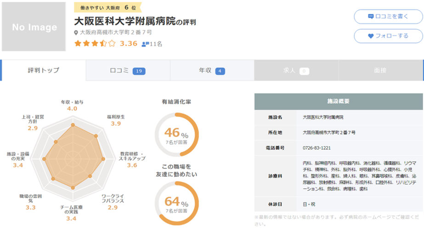Select the 面接 tab

380,70
